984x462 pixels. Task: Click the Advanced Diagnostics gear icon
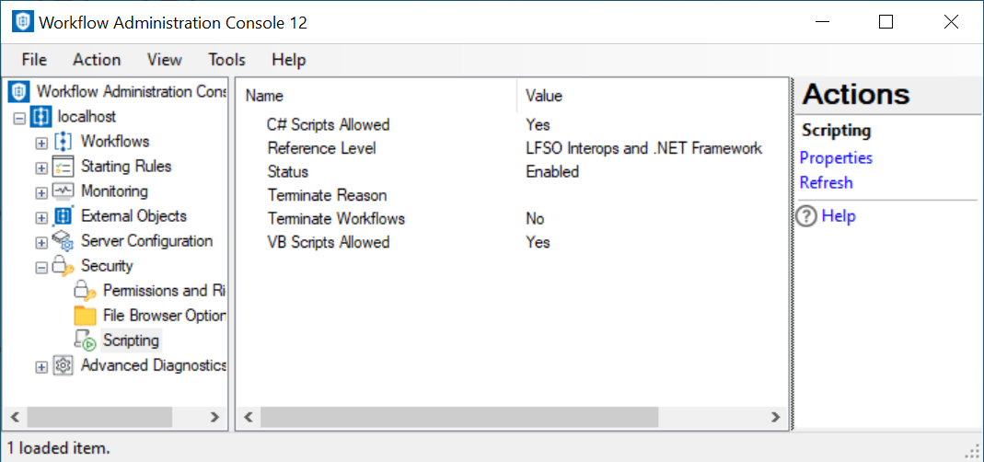(63, 365)
